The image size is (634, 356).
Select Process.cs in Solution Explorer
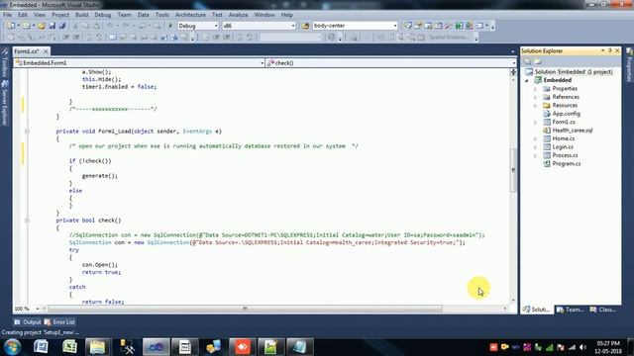pos(565,155)
